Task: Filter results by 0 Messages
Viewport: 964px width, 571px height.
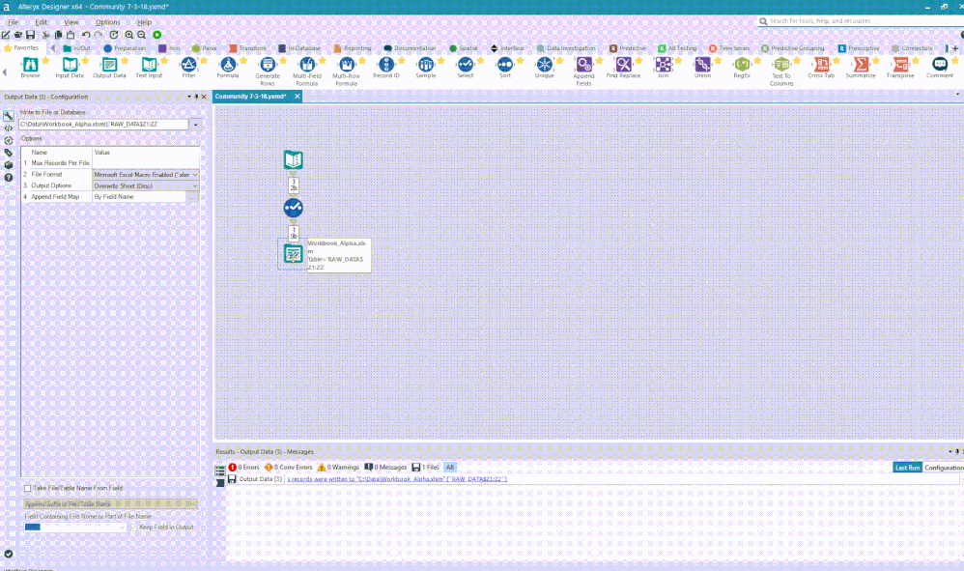Action: coord(385,467)
